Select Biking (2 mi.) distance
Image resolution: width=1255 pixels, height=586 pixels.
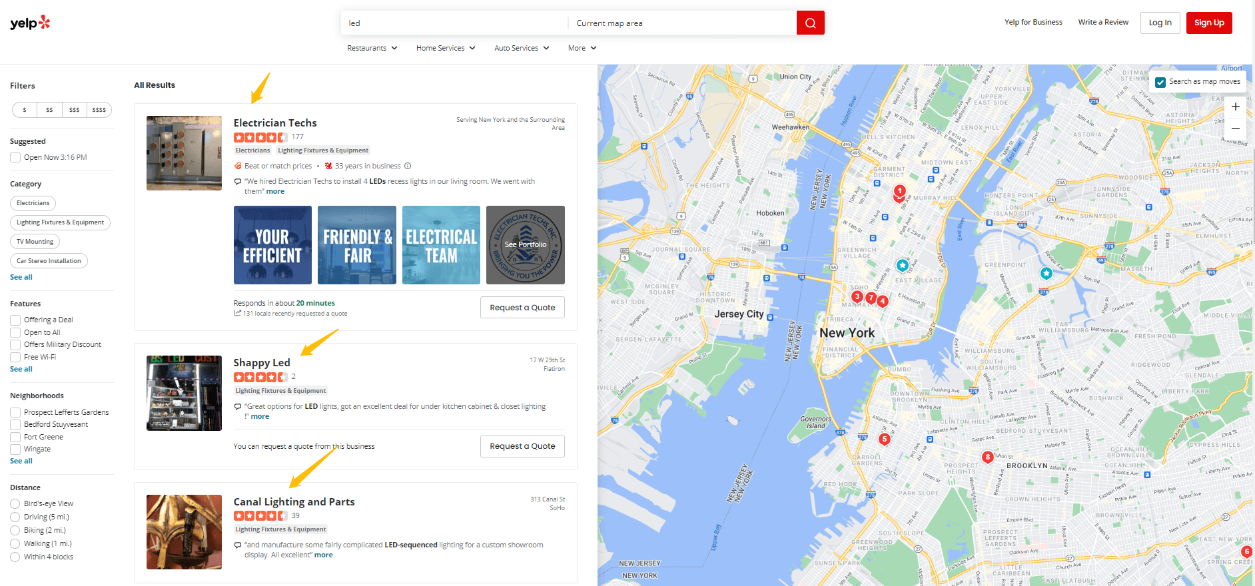point(15,530)
